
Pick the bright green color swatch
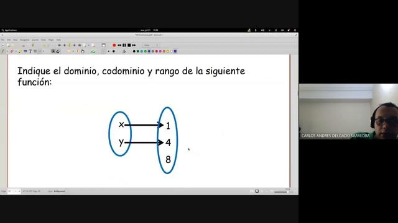click(145, 51)
